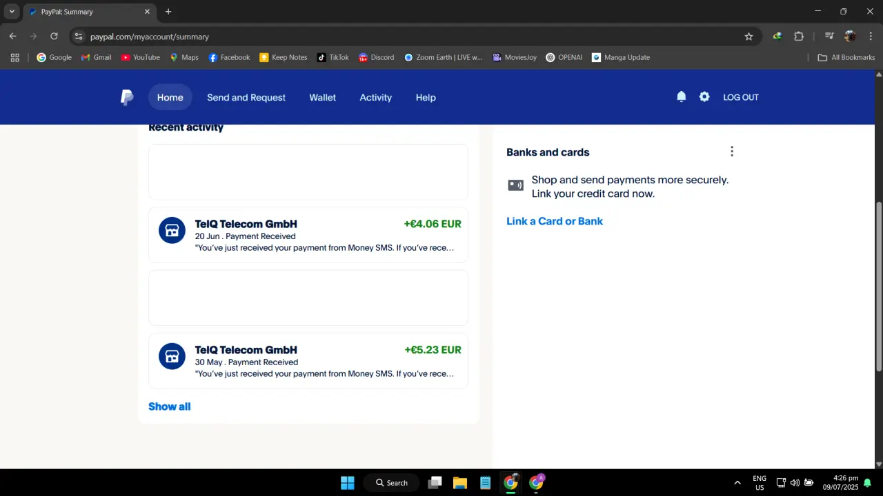This screenshot has width=883, height=496.
Task: Open the YouTube bookmark
Action: pos(140,57)
